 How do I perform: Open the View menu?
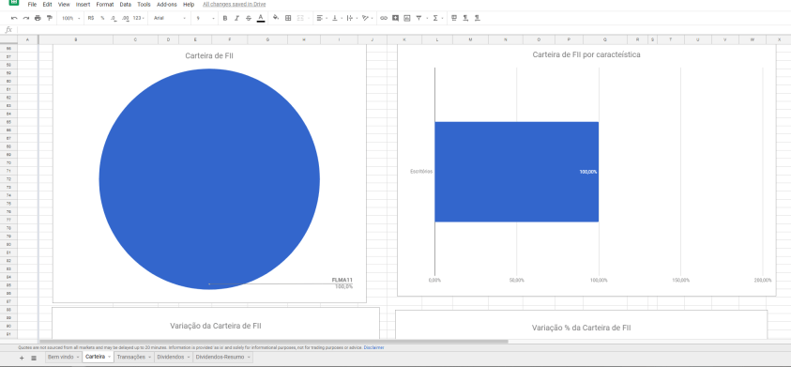64,4
